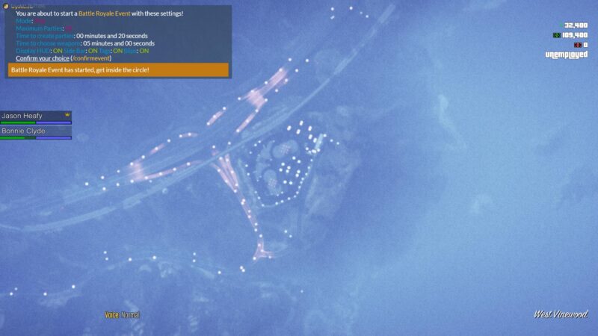The width and height of the screenshot is (598, 336).
Task: Click the green cash indicator beside 32,400
Action: point(561,25)
